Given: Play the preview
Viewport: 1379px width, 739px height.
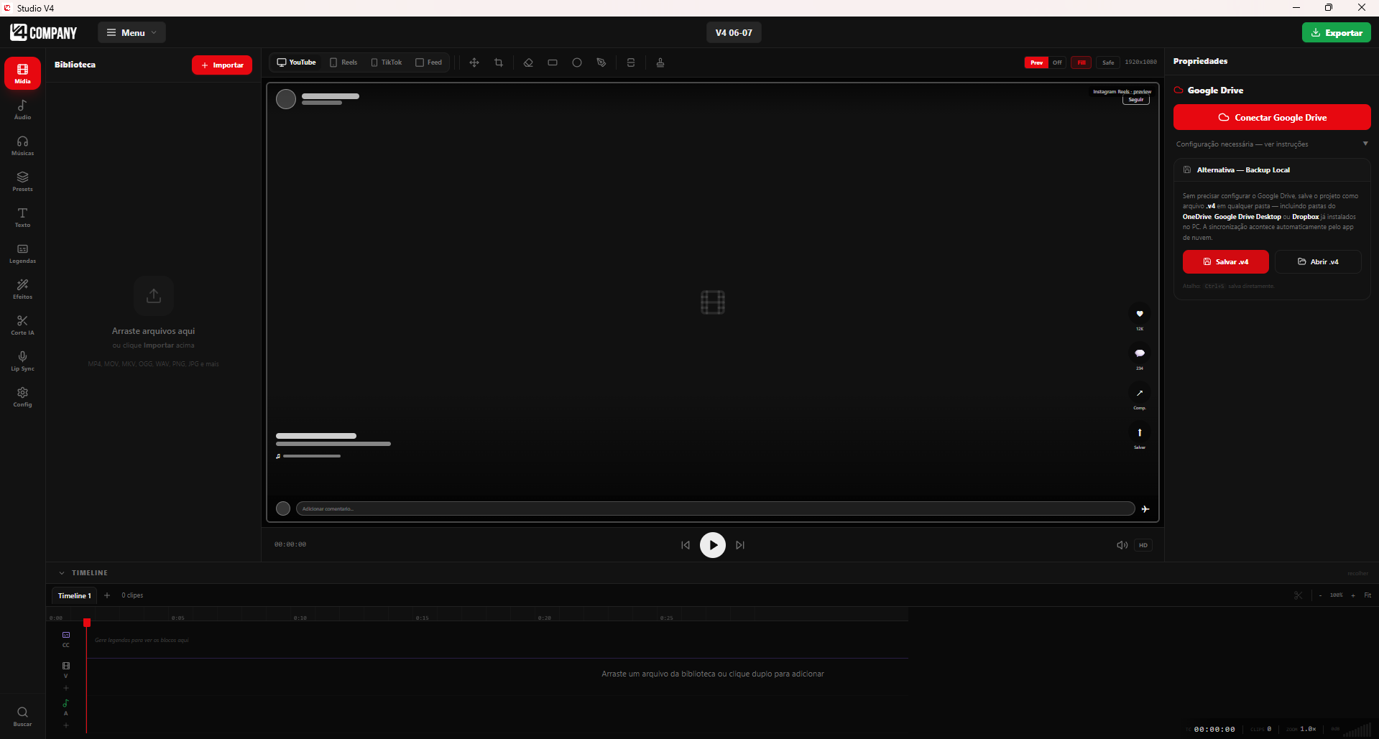Looking at the screenshot, I should pos(713,545).
